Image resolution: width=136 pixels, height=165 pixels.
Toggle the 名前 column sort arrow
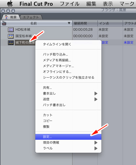(69, 23)
